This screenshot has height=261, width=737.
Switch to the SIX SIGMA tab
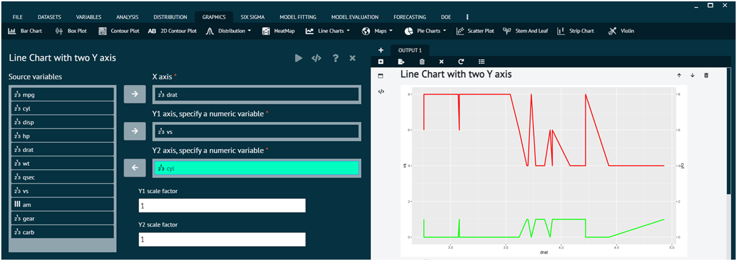[253, 17]
